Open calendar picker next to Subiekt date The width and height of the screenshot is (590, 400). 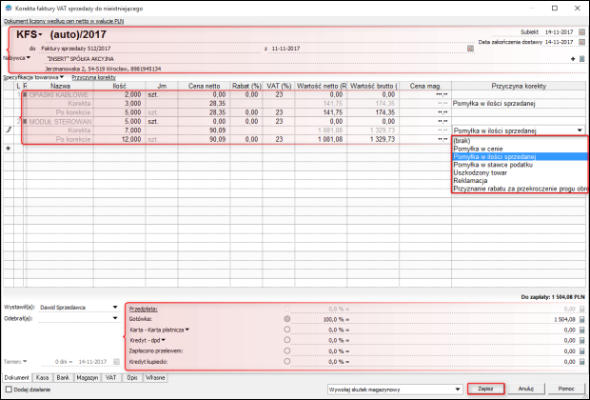[581, 32]
